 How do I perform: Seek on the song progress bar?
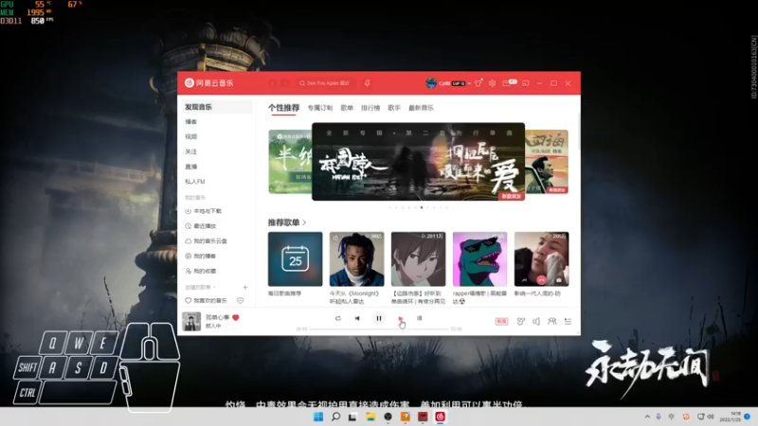tap(378, 328)
